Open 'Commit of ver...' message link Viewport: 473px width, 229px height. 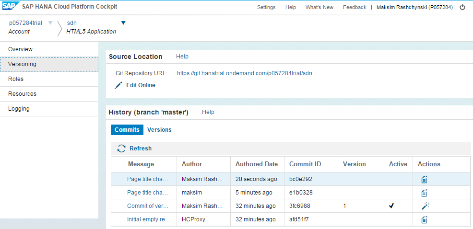(147, 206)
